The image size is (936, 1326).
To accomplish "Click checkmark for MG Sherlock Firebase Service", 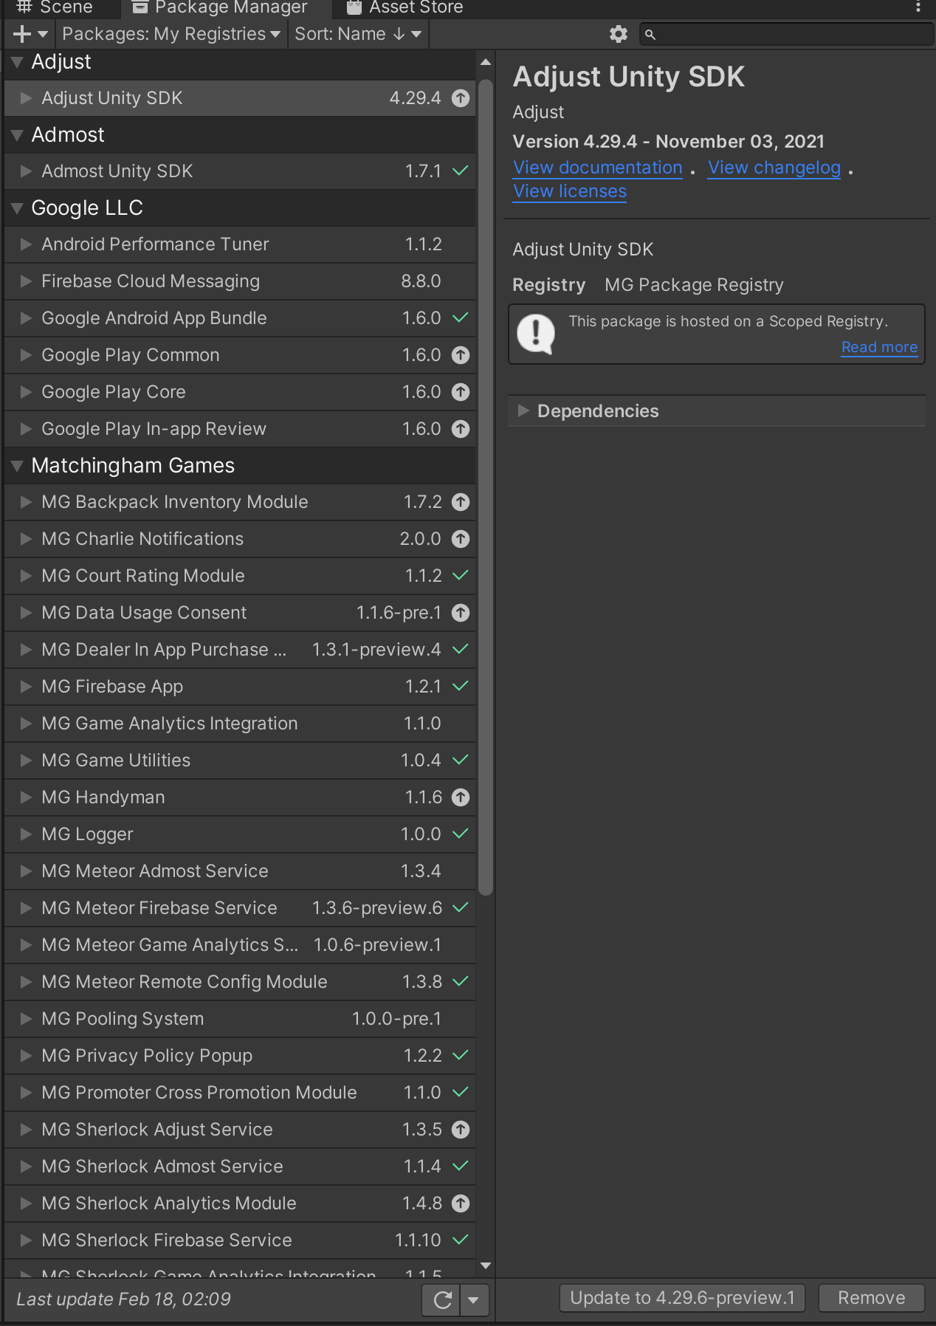I will pos(461,1240).
